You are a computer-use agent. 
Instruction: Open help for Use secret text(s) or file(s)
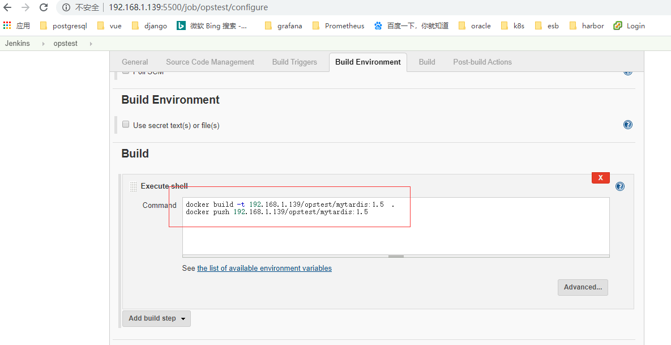coord(628,125)
